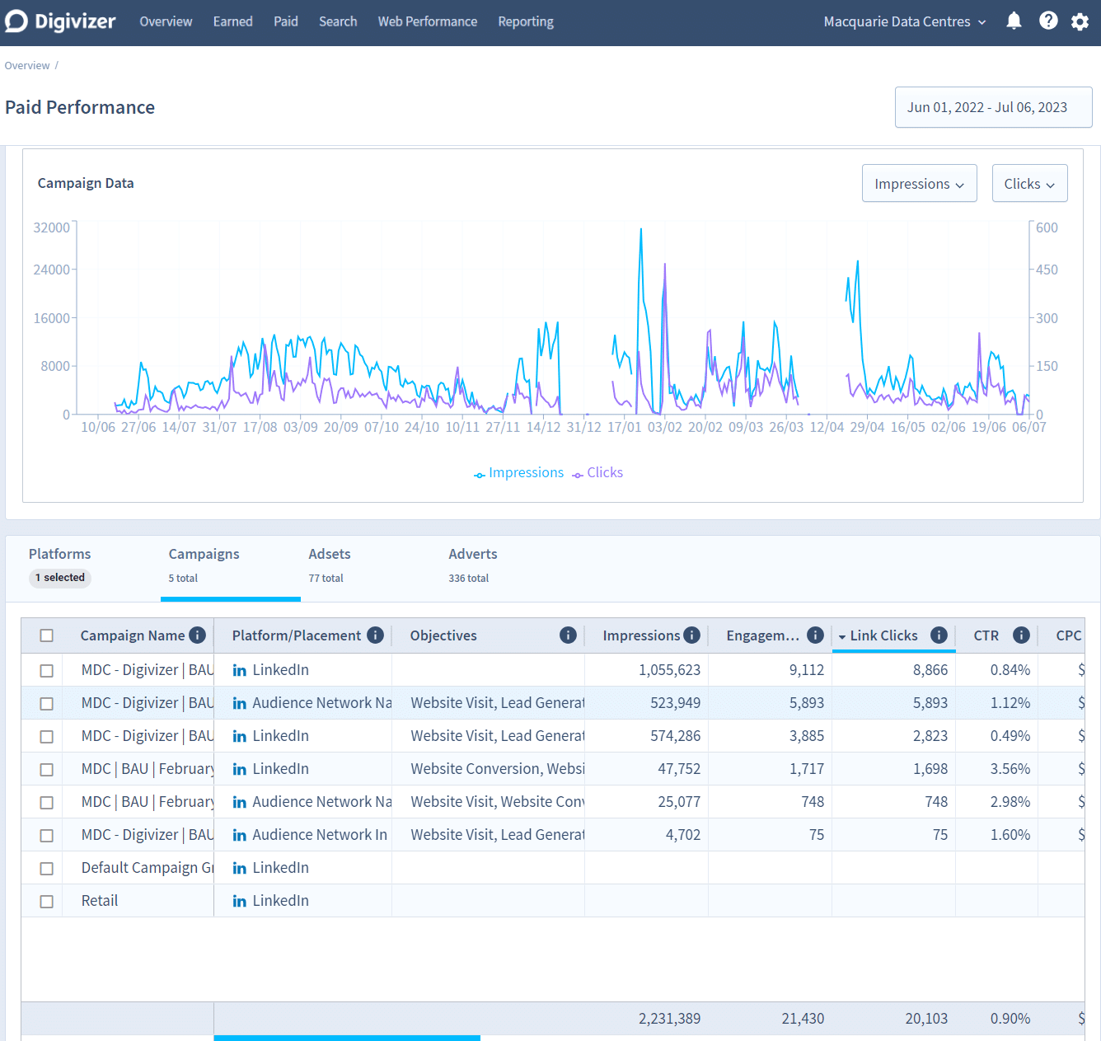Open the help question mark icon

click(1048, 21)
